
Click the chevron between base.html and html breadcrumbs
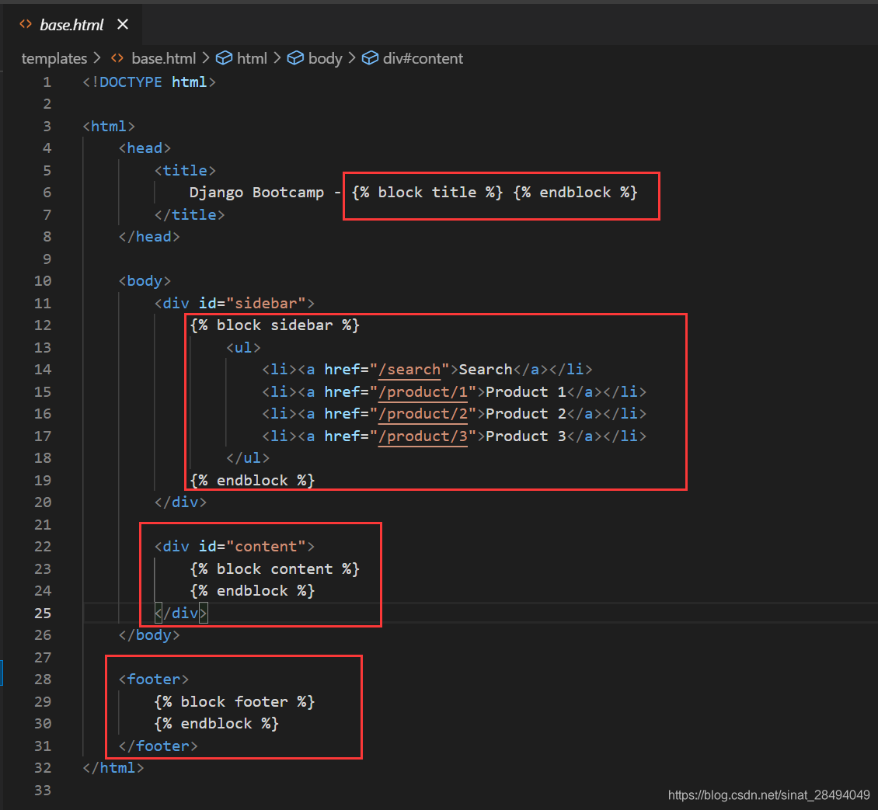204,58
